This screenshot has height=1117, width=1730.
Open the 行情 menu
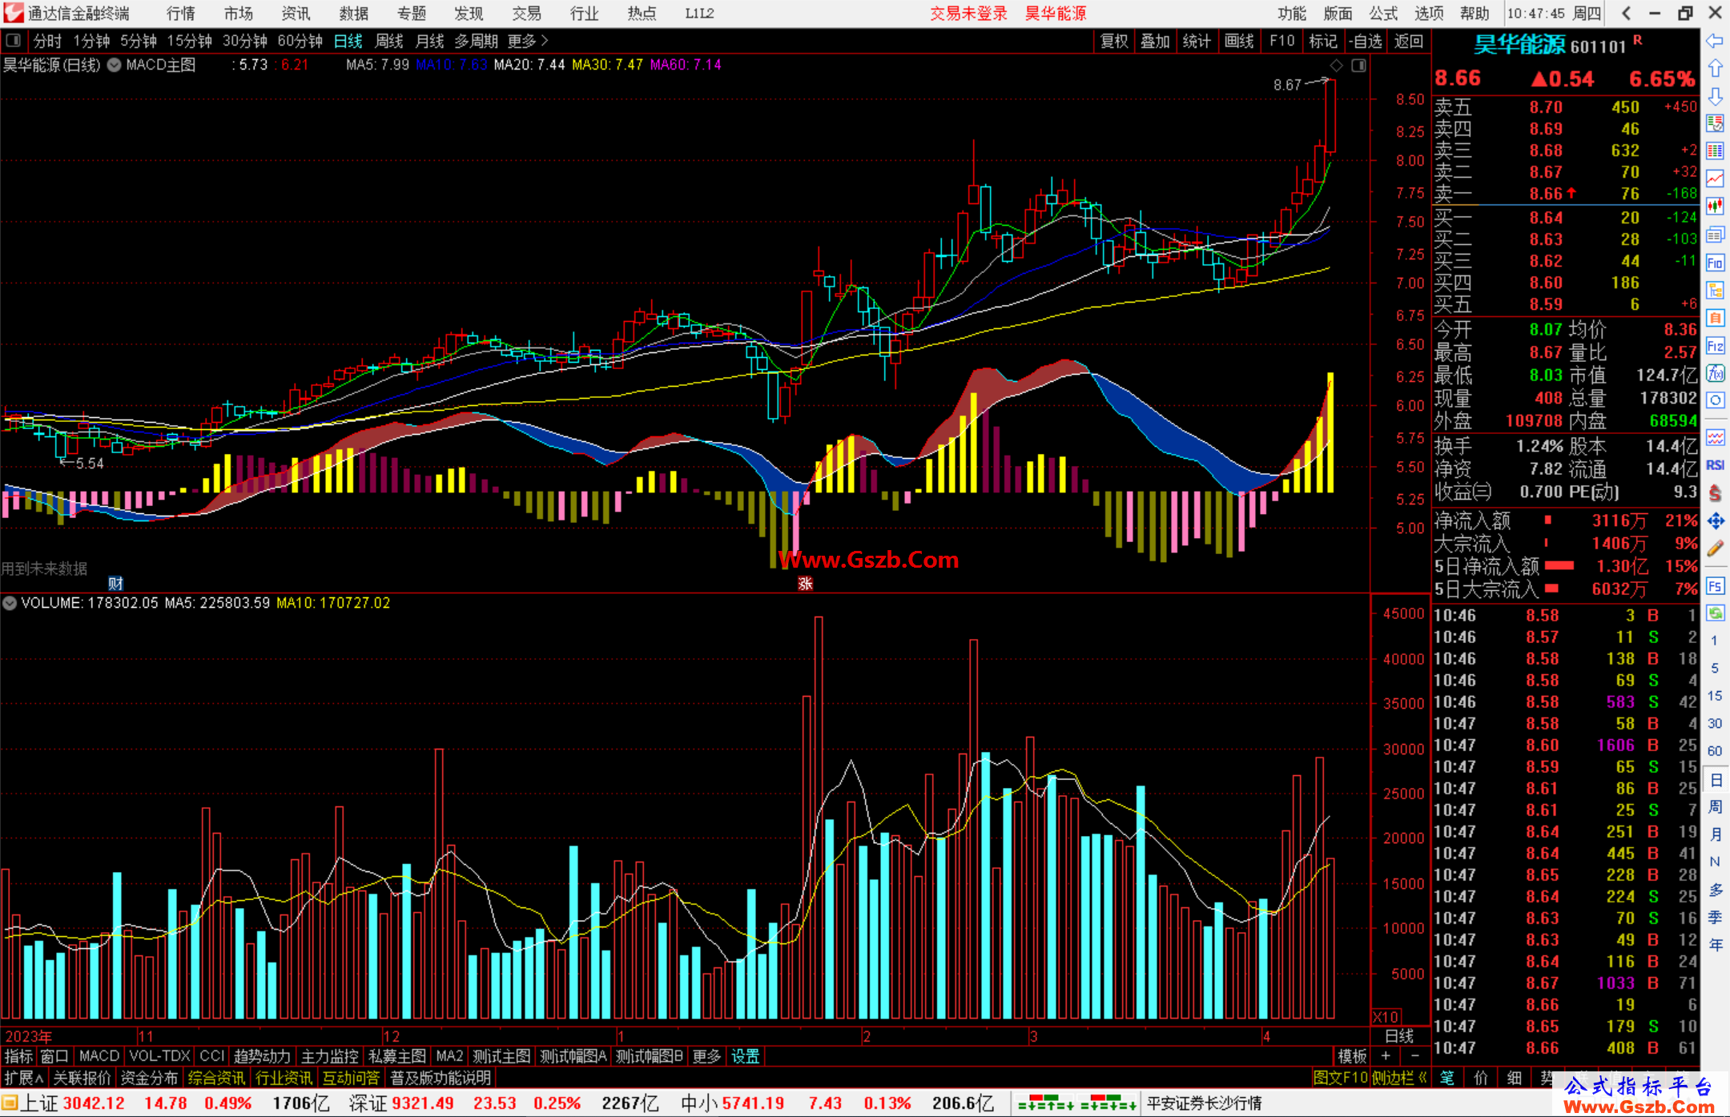tap(181, 14)
